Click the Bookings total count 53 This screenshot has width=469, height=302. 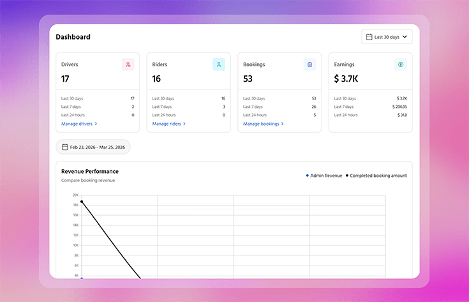tap(248, 79)
